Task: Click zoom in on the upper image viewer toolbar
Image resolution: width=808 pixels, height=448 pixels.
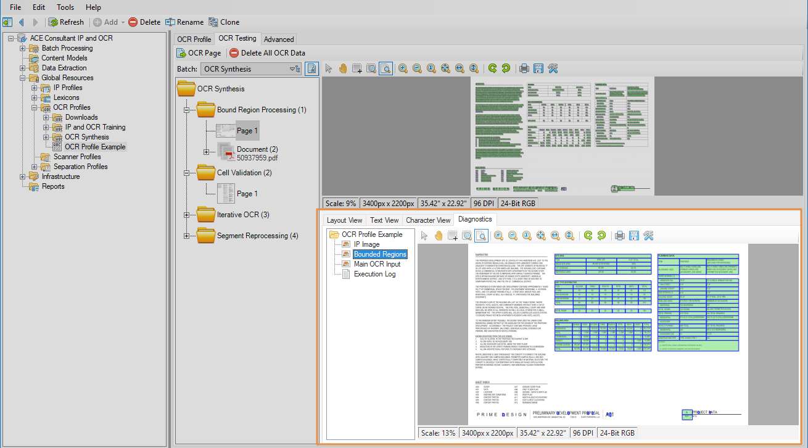Action: tap(403, 68)
